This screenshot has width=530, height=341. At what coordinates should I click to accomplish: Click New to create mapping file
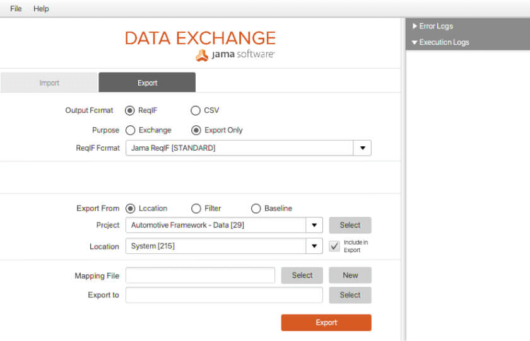click(350, 275)
